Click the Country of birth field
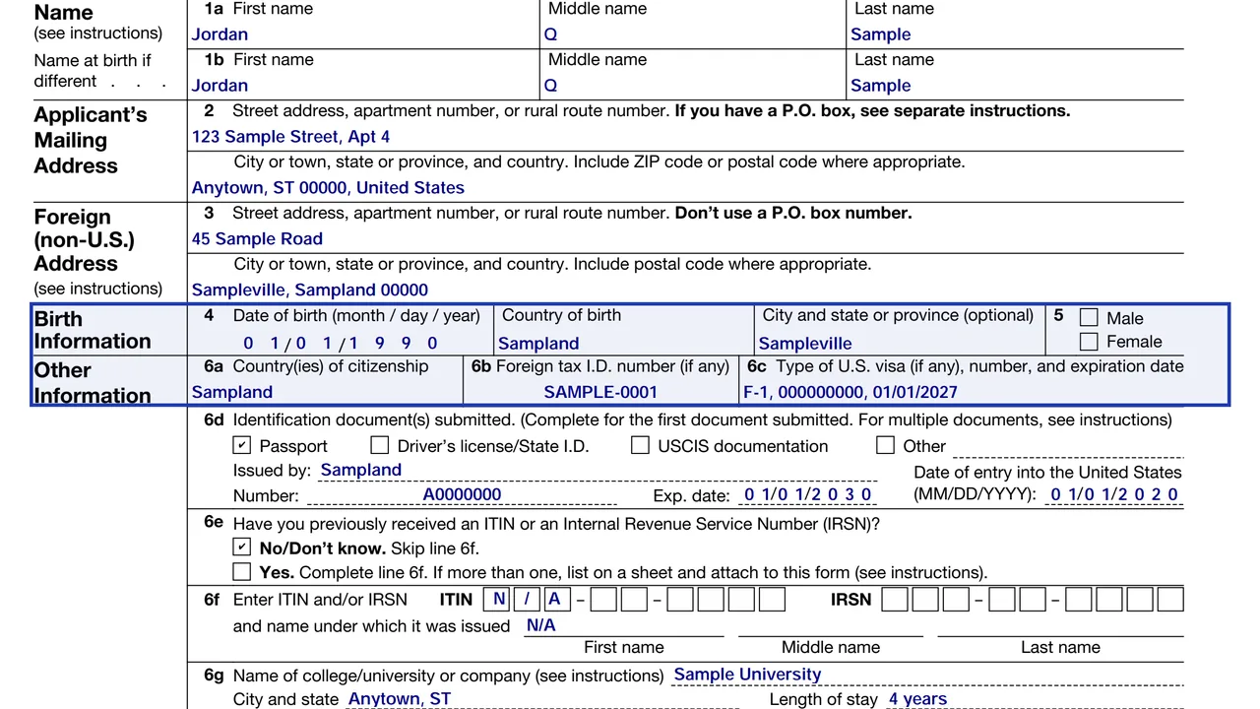 click(x=624, y=344)
